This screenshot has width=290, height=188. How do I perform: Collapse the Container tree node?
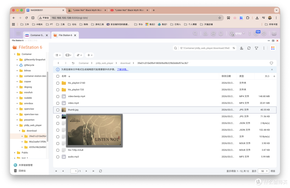[15, 54]
